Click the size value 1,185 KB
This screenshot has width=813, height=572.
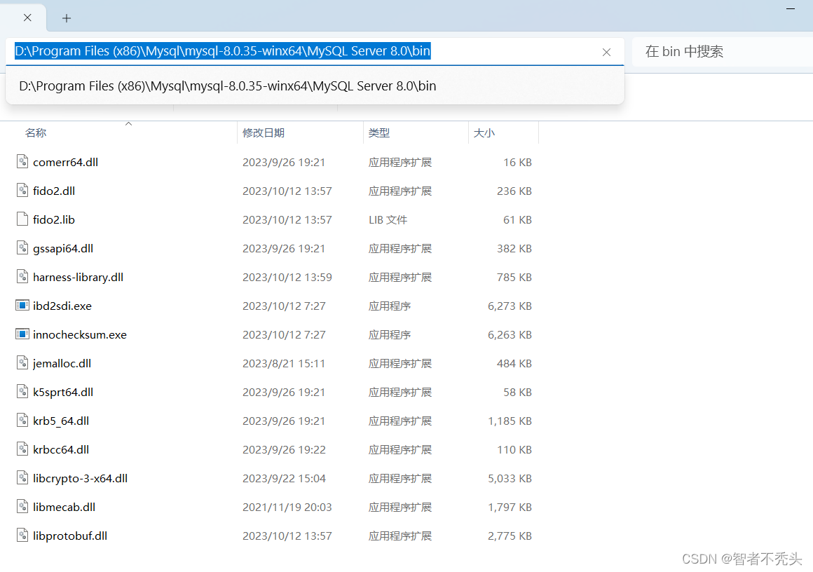pyautogui.click(x=510, y=421)
